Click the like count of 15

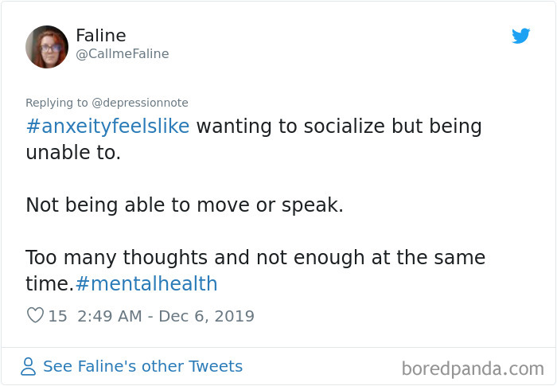58,316
